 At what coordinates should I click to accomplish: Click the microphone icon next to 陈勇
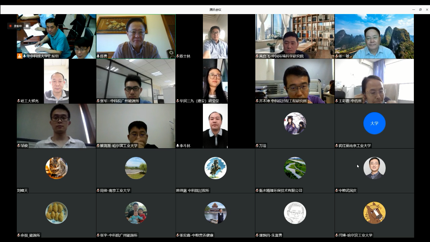coord(98,56)
